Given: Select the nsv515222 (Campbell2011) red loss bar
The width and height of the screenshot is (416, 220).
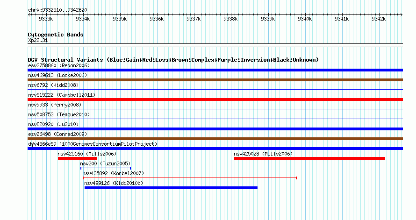Looking at the screenshot, I should tap(215, 99).
